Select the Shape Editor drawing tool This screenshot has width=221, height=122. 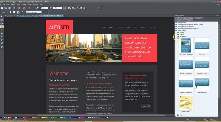(x=2, y=23)
